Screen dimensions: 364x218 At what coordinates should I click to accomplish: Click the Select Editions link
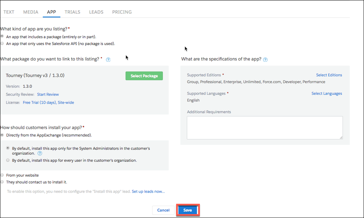(x=329, y=75)
